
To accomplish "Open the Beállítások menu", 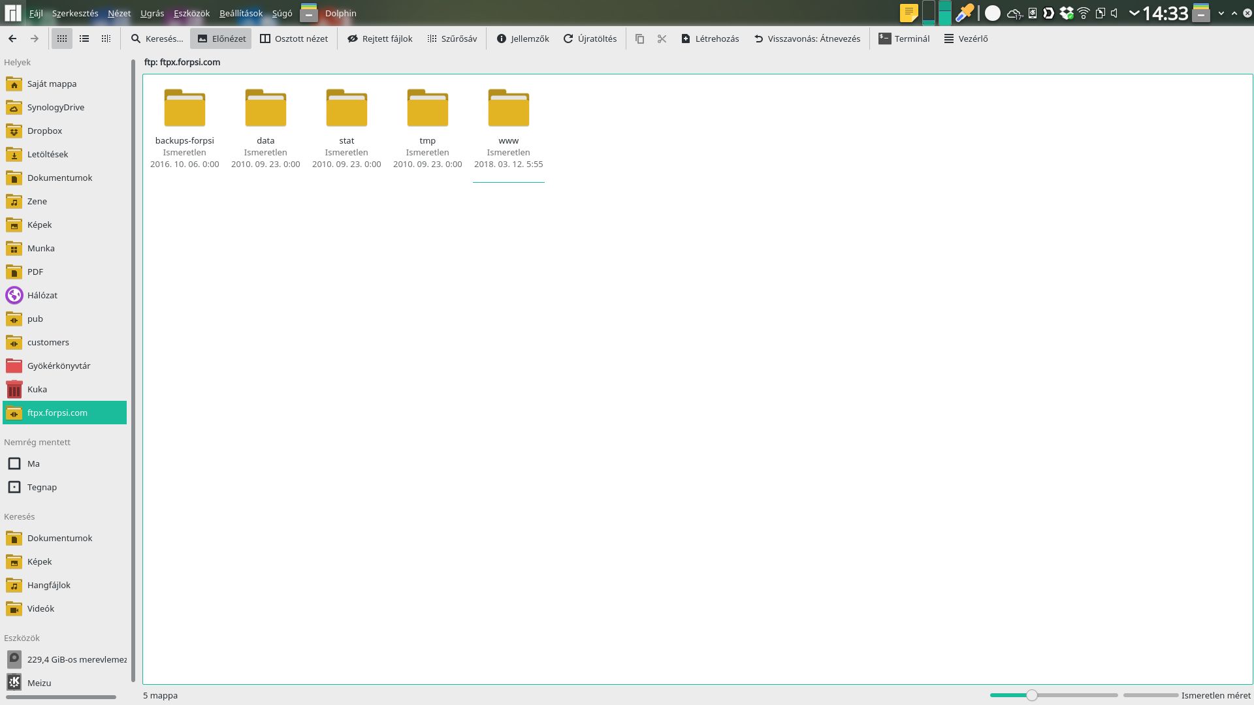I will click(241, 13).
